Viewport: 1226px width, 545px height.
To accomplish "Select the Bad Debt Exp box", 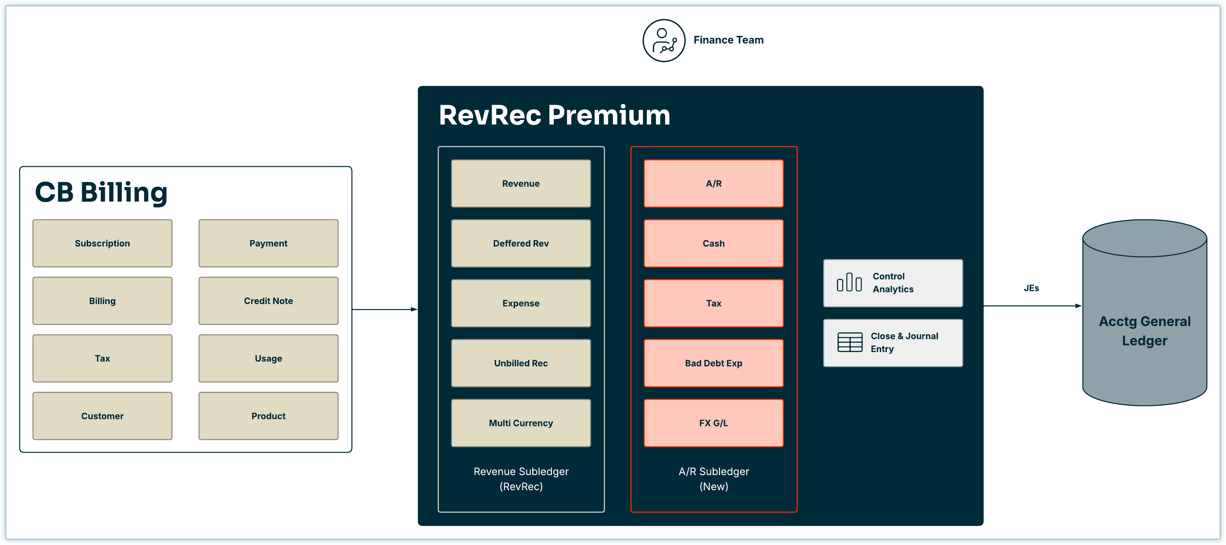I will point(713,363).
